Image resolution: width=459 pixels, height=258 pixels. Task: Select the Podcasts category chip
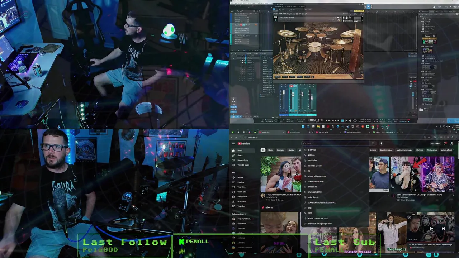[280, 150]
